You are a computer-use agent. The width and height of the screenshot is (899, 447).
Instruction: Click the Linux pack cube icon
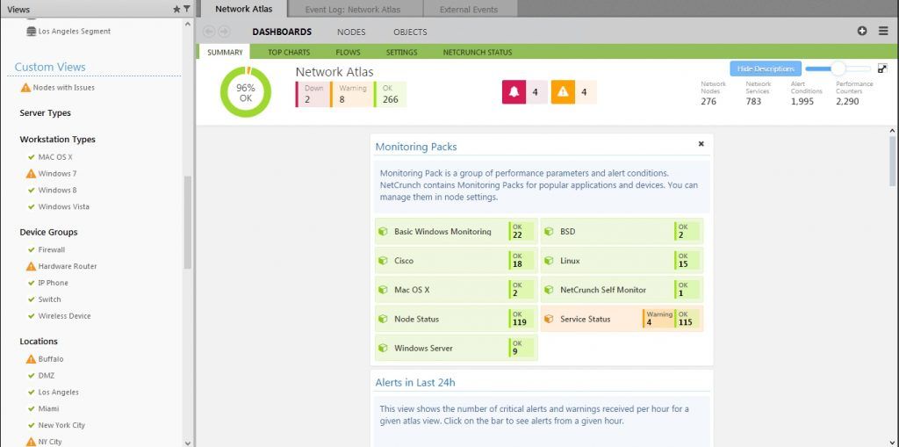(549, 261)
